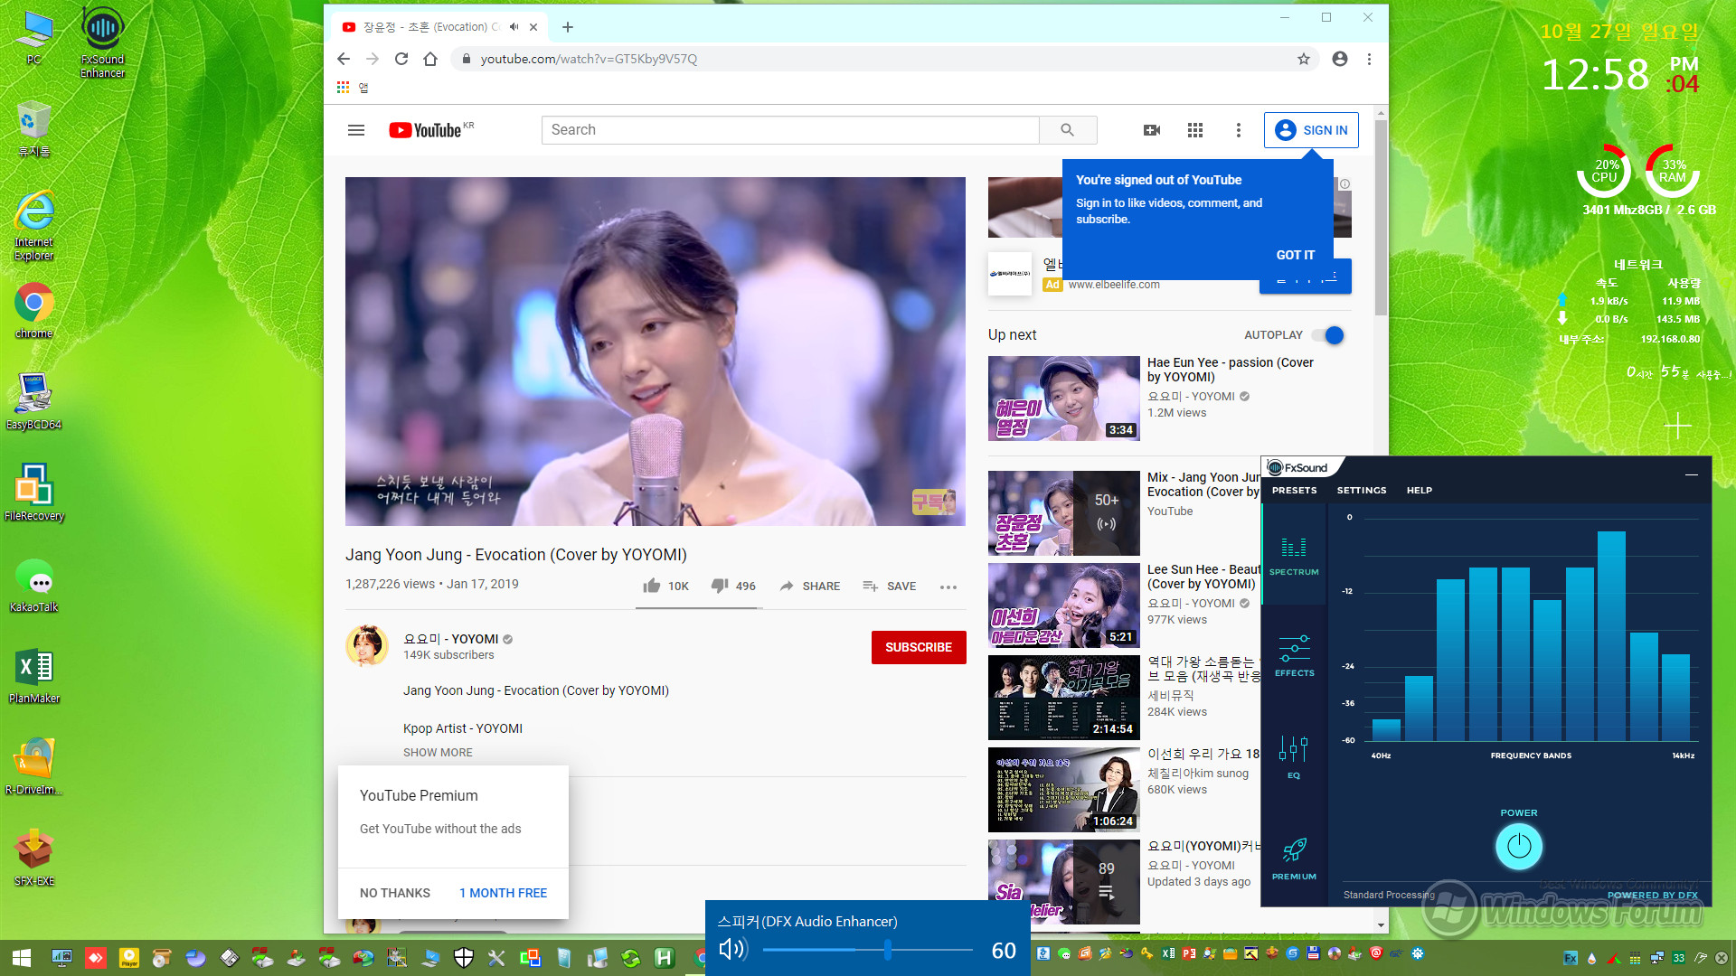Open the YOYOMI channel avatar
The image size is (1736, 976).
point(367,645)
